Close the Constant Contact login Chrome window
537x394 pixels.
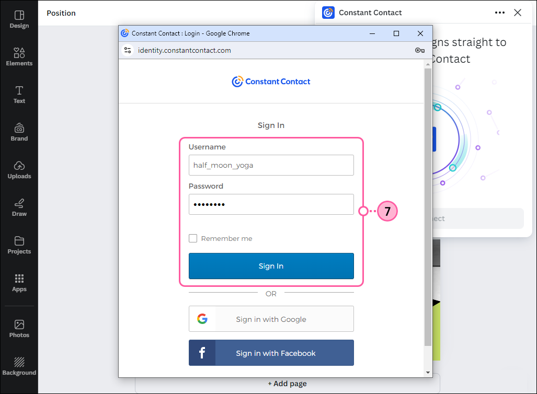[x=420, y=33]
